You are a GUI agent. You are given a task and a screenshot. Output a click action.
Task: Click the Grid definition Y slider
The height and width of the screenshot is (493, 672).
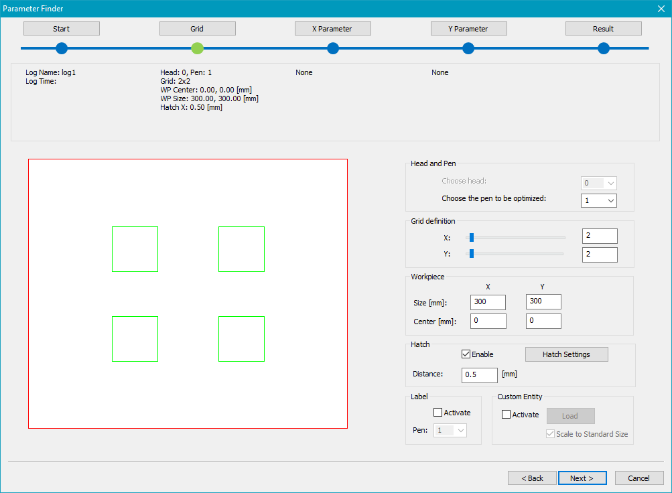pos(472,253)
